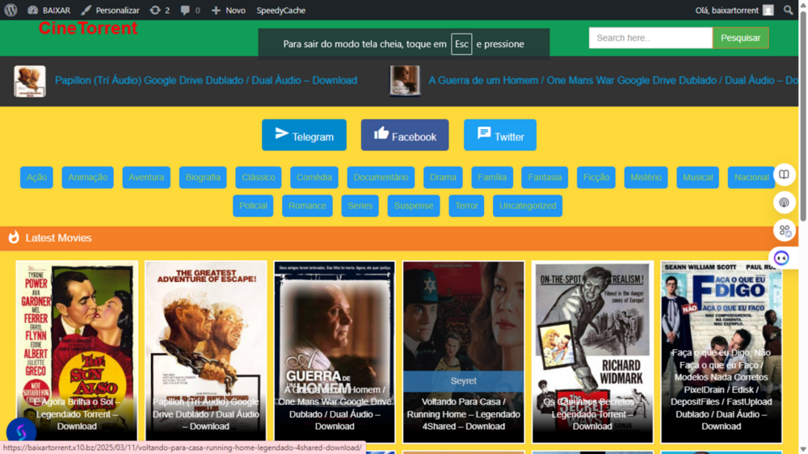Click the Pesquisar search button
The width and height of the screenshot is (808, 454).
point(740,38)
